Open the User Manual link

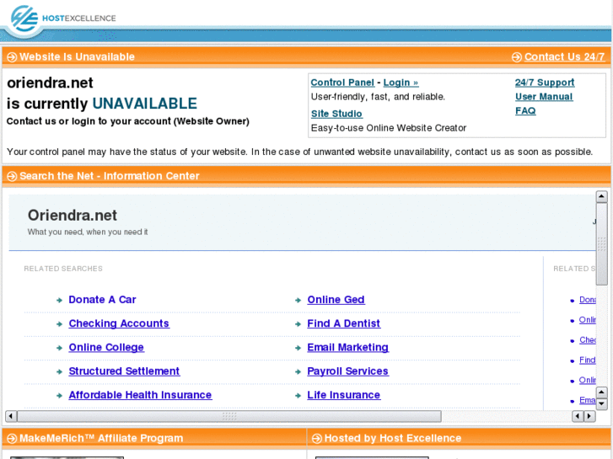pyautogui.click(x=544, y=97)
